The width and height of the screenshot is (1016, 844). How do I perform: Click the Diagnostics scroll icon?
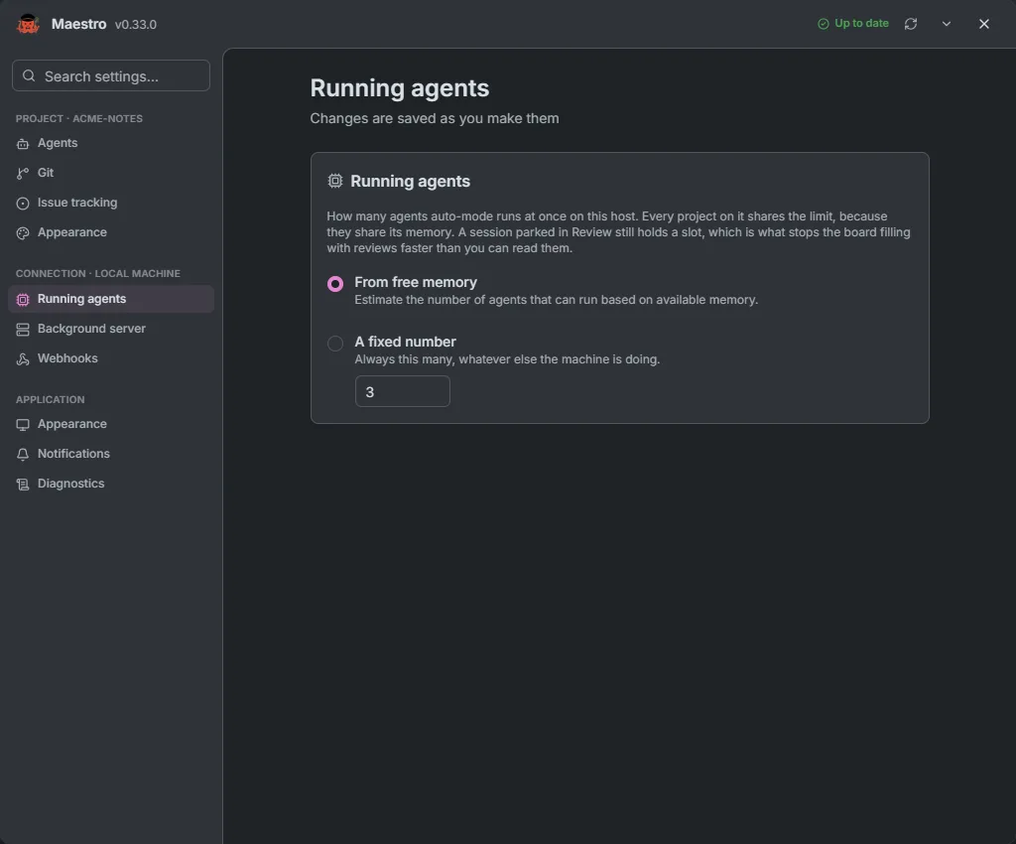[x=23, y=485]
